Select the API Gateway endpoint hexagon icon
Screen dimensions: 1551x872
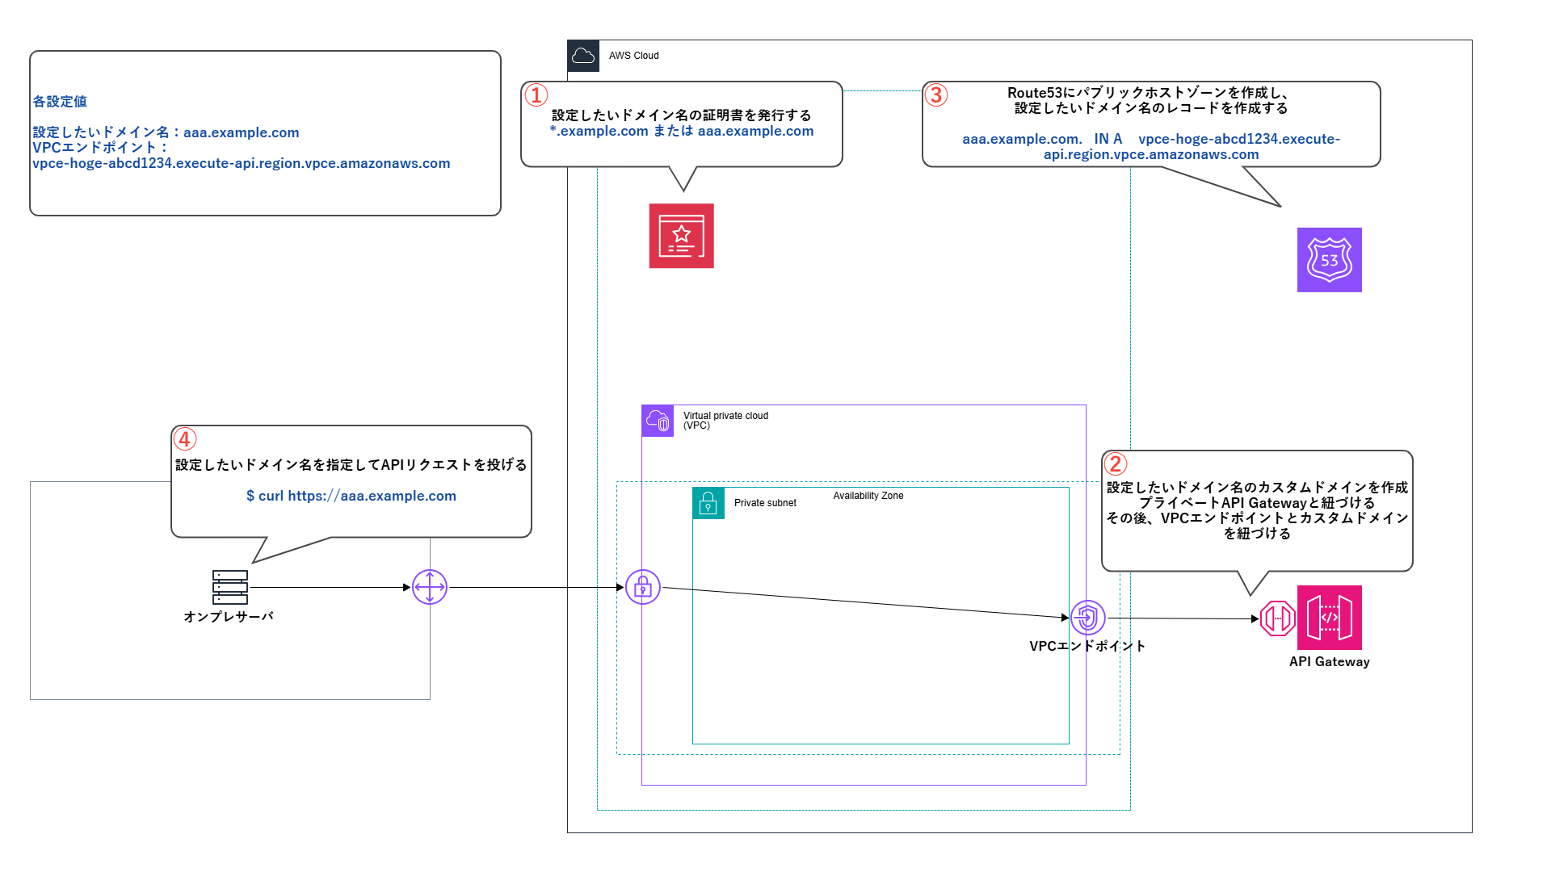pos(1277,618)
